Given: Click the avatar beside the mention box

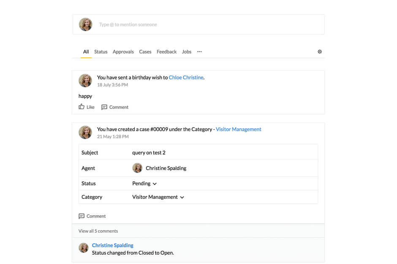Looking at the screenshot, I should click(x=86, y=24).
